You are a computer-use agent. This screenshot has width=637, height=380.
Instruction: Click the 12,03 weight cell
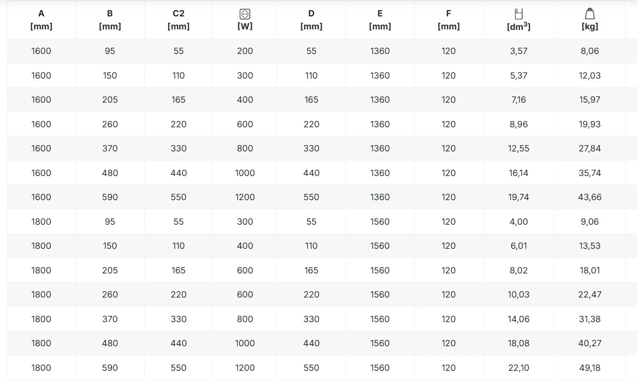pyautogui.click(x=590, y=76)
